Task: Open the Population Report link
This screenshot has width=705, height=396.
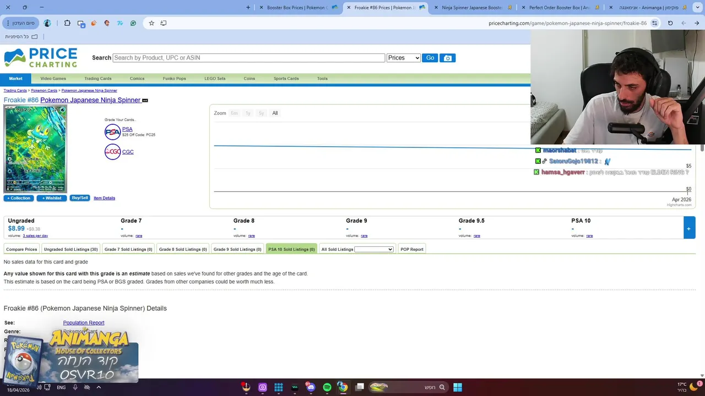Action: coord(84,323)
